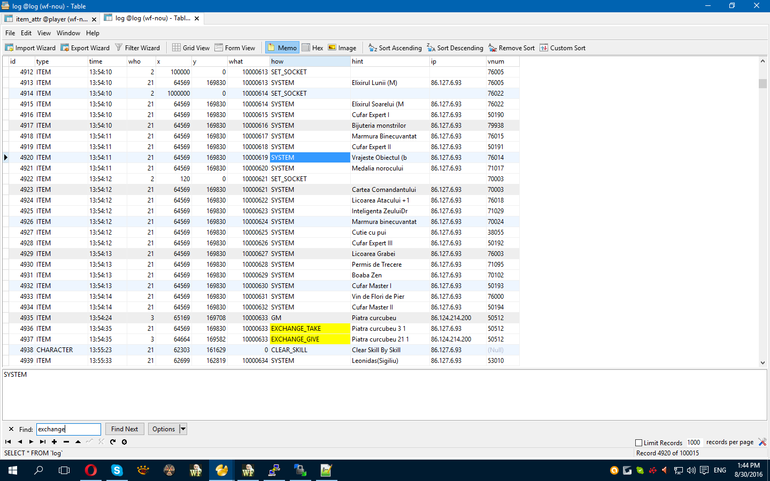Switch to Grid View
Viewport: 770px width, 481px height.
[191, 48]
